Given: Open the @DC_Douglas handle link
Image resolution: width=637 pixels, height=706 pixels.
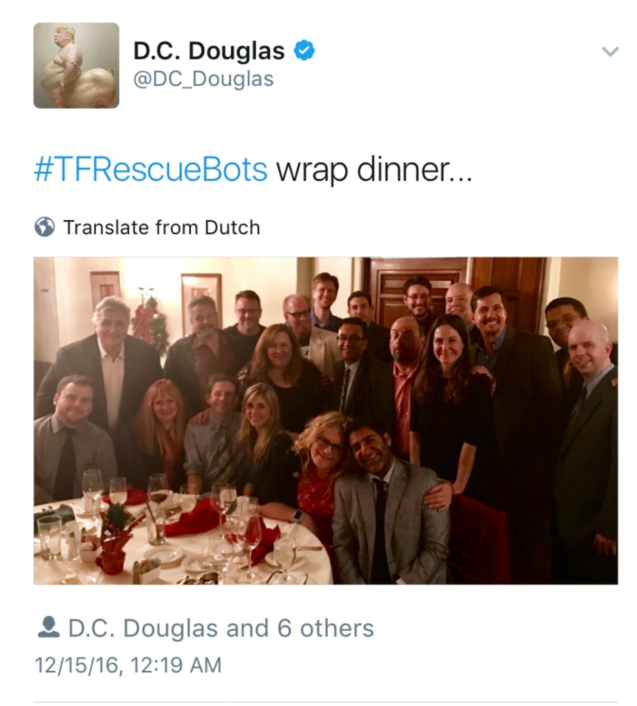Looking at the screenshot, I should tap(204, 79).
